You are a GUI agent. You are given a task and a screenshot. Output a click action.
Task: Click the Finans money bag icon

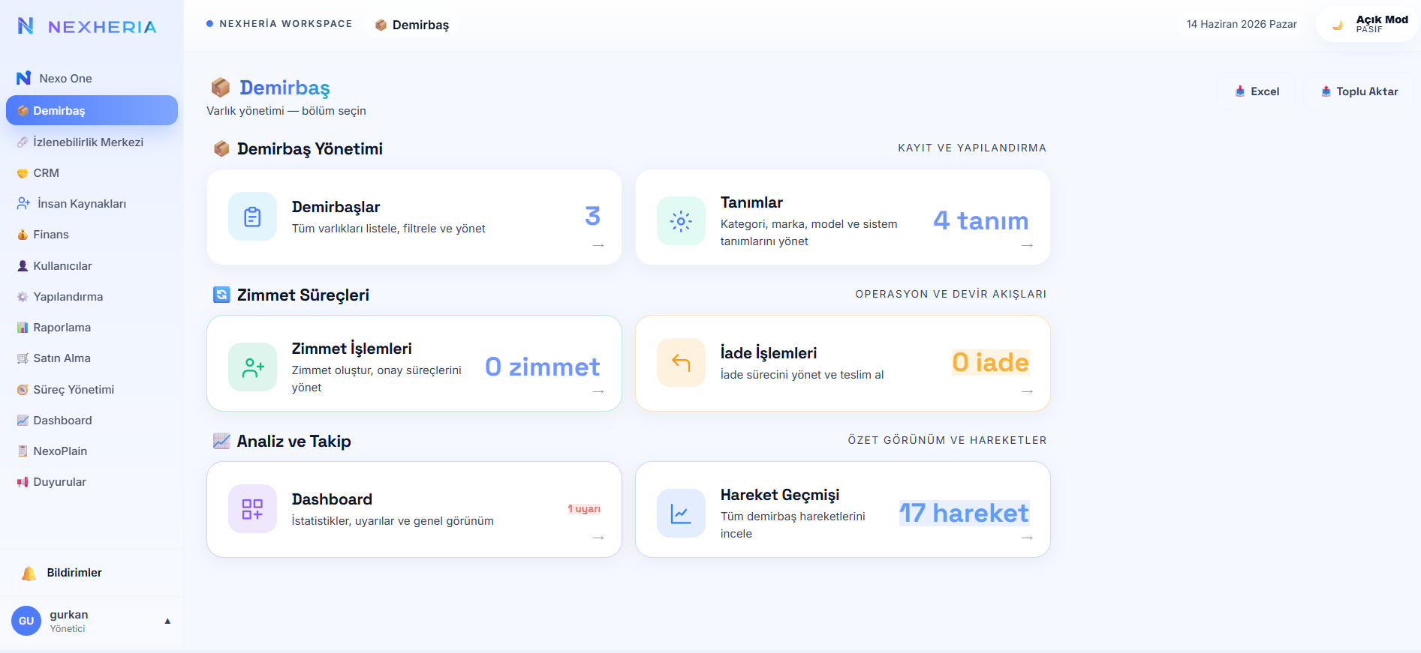coord(23,235)
